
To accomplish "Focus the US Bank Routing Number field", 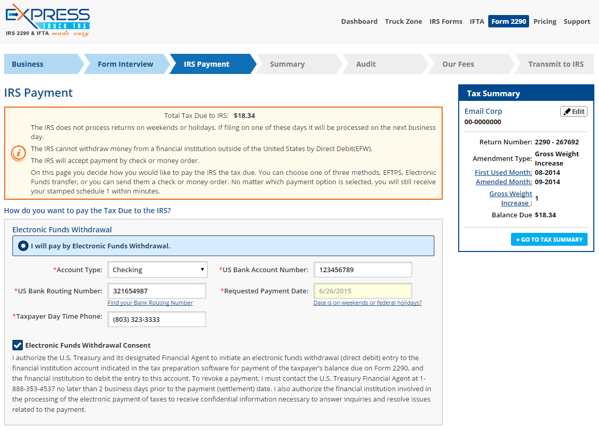I will click(157, 291).
